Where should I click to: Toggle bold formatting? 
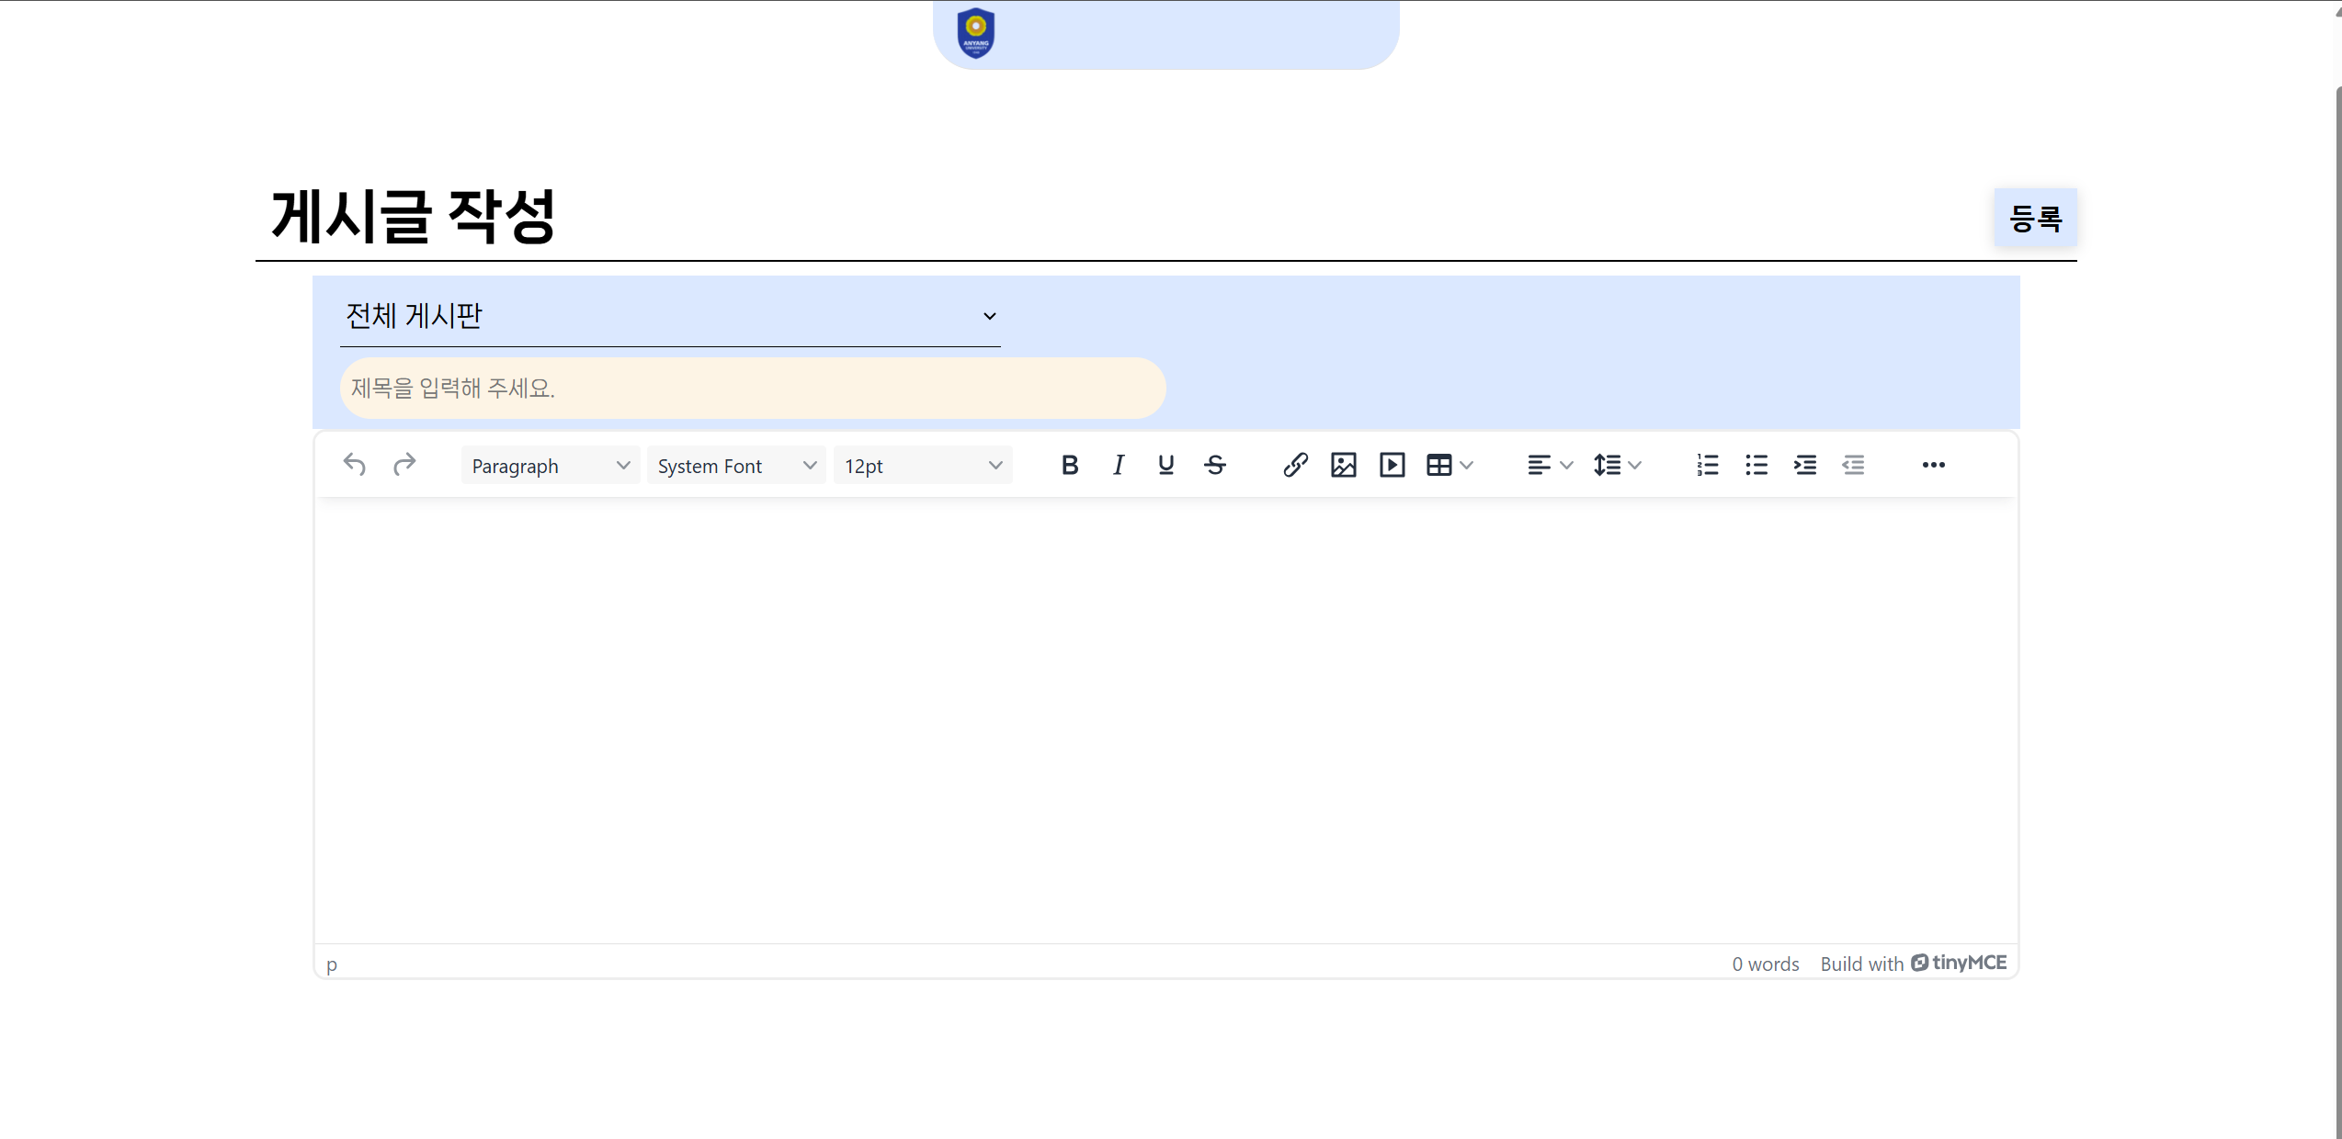point(1069,465)
